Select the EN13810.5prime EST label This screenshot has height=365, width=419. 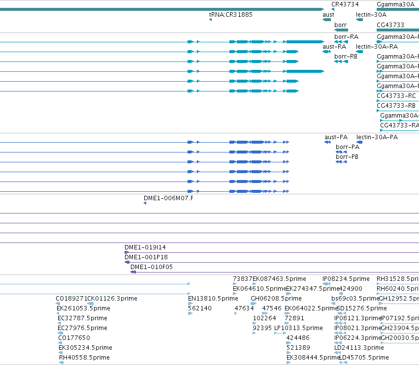click(x=213, y=299)
